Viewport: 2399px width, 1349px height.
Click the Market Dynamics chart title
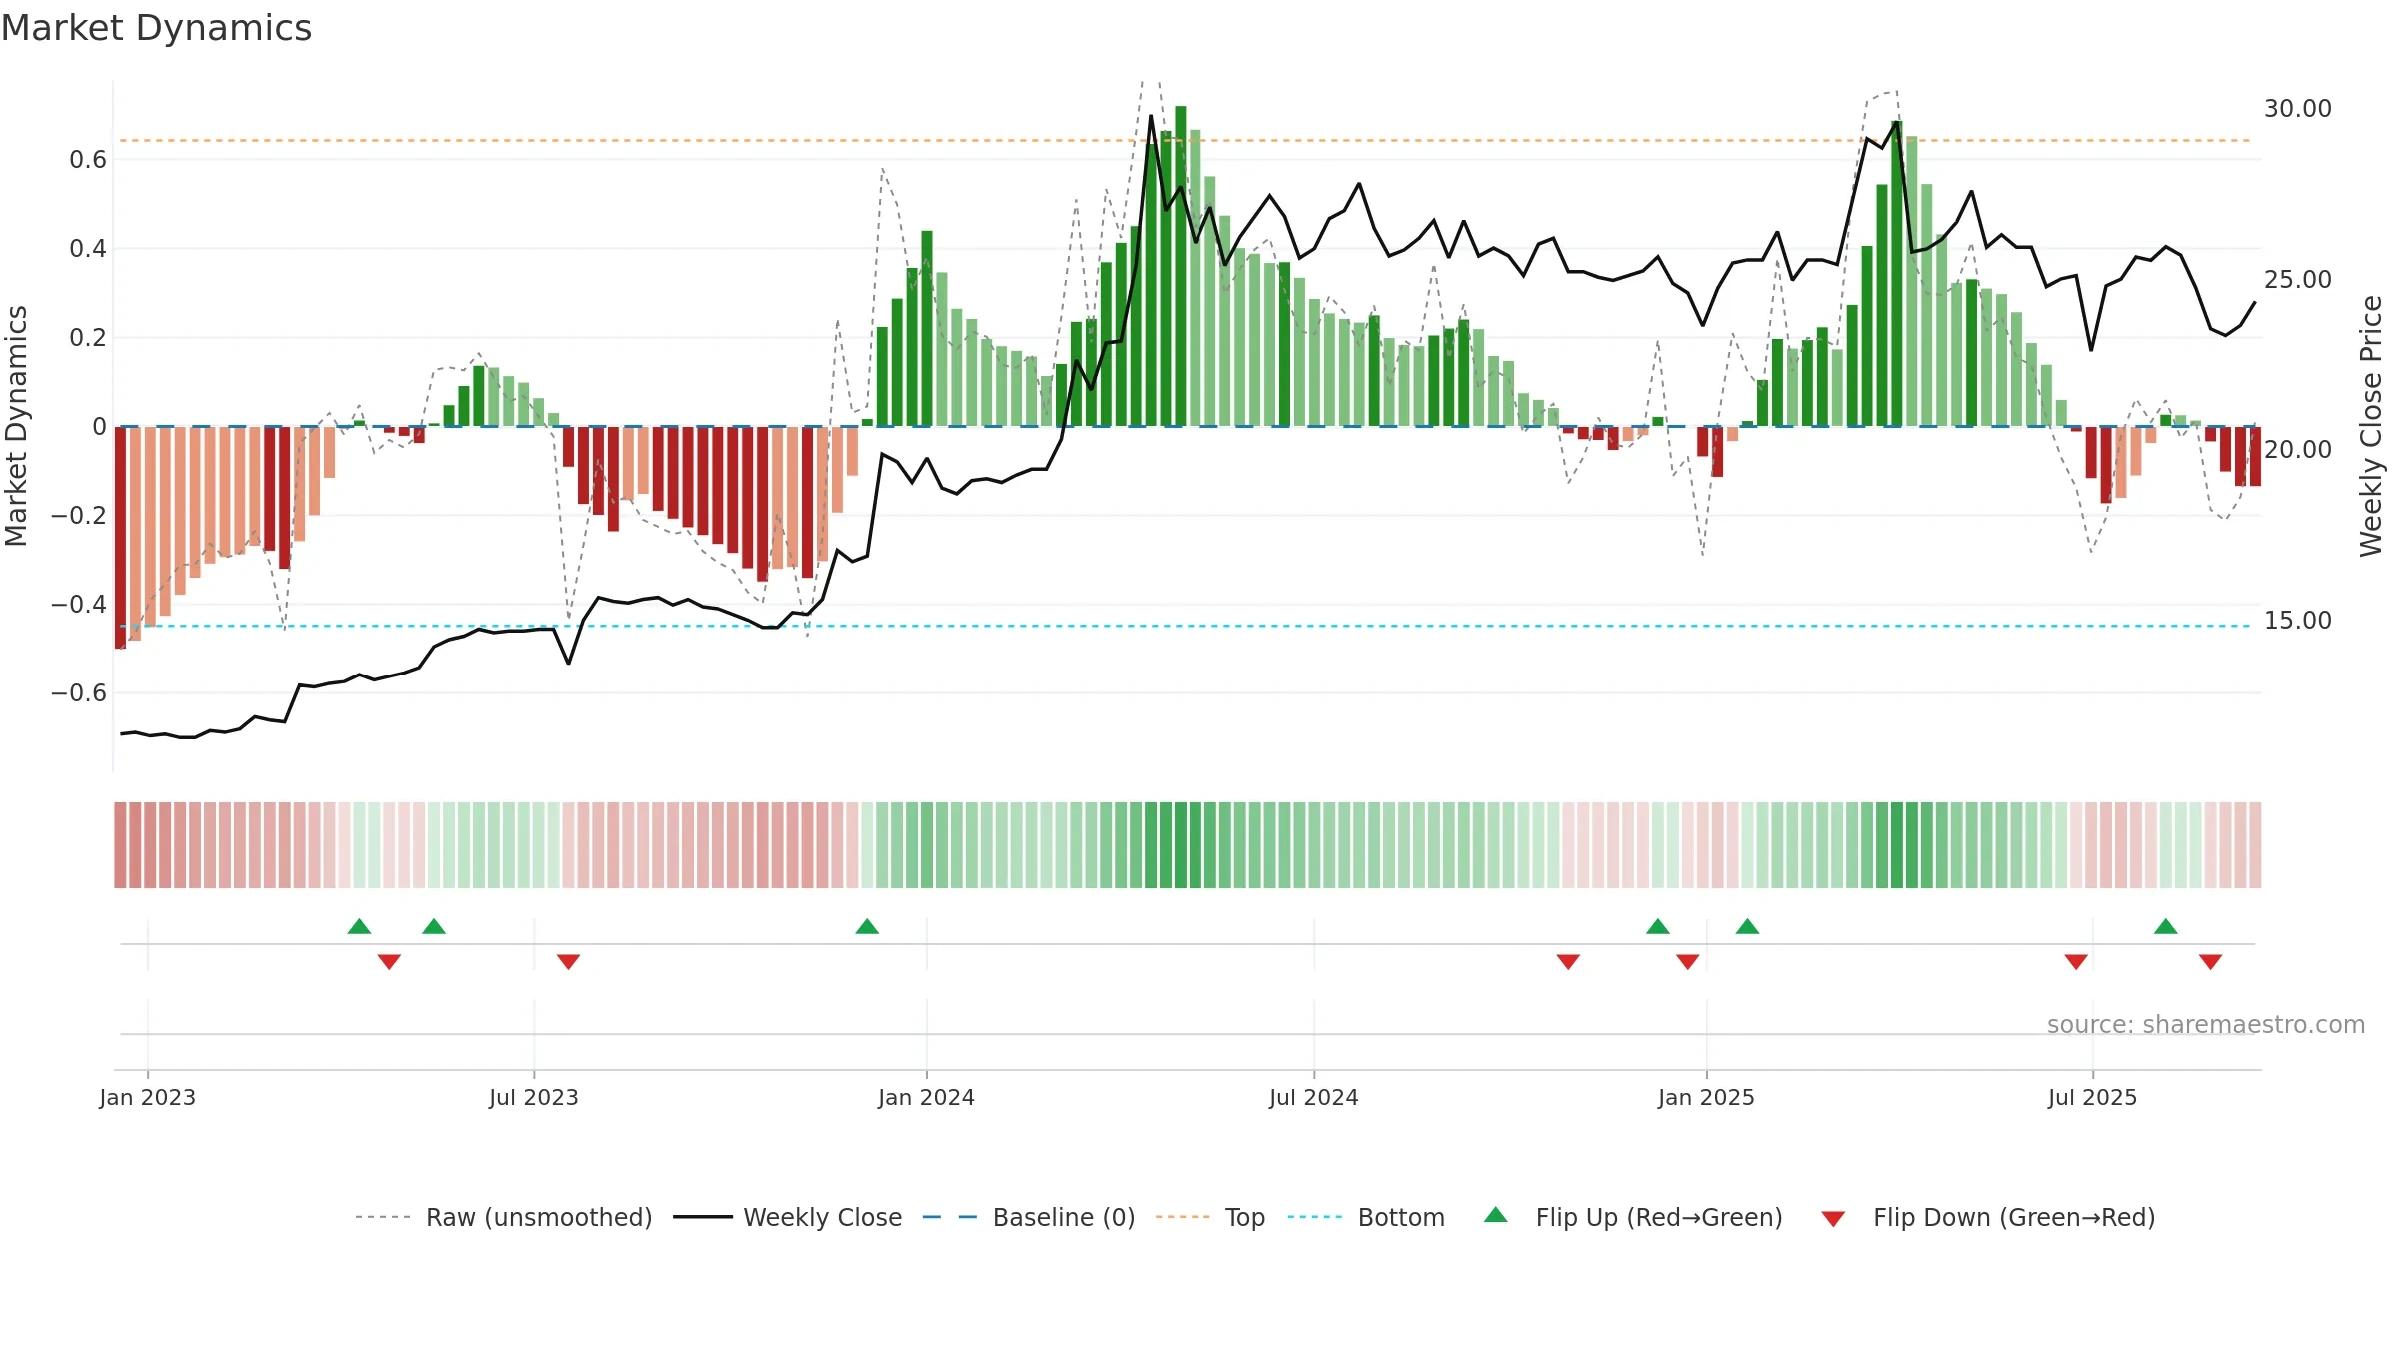point(156,28)
